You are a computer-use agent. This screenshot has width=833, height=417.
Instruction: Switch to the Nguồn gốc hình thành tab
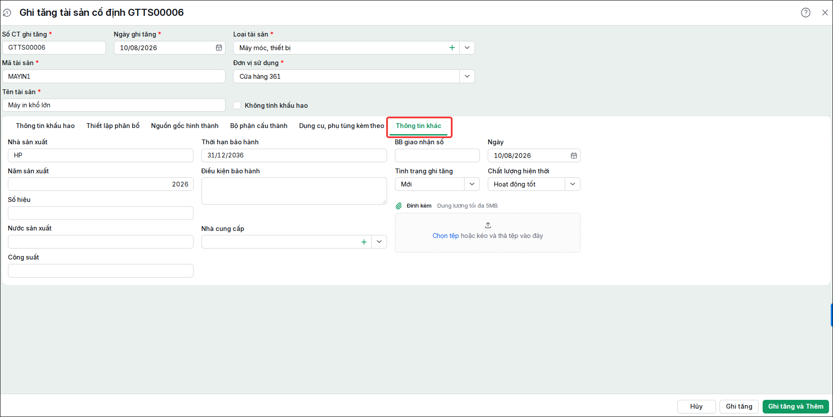185,126
